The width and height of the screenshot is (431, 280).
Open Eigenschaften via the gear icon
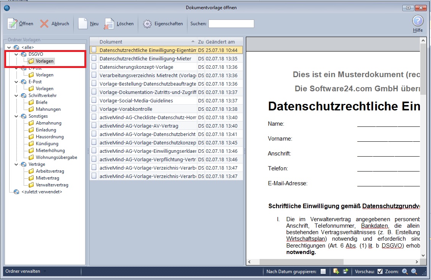(147, 24)
